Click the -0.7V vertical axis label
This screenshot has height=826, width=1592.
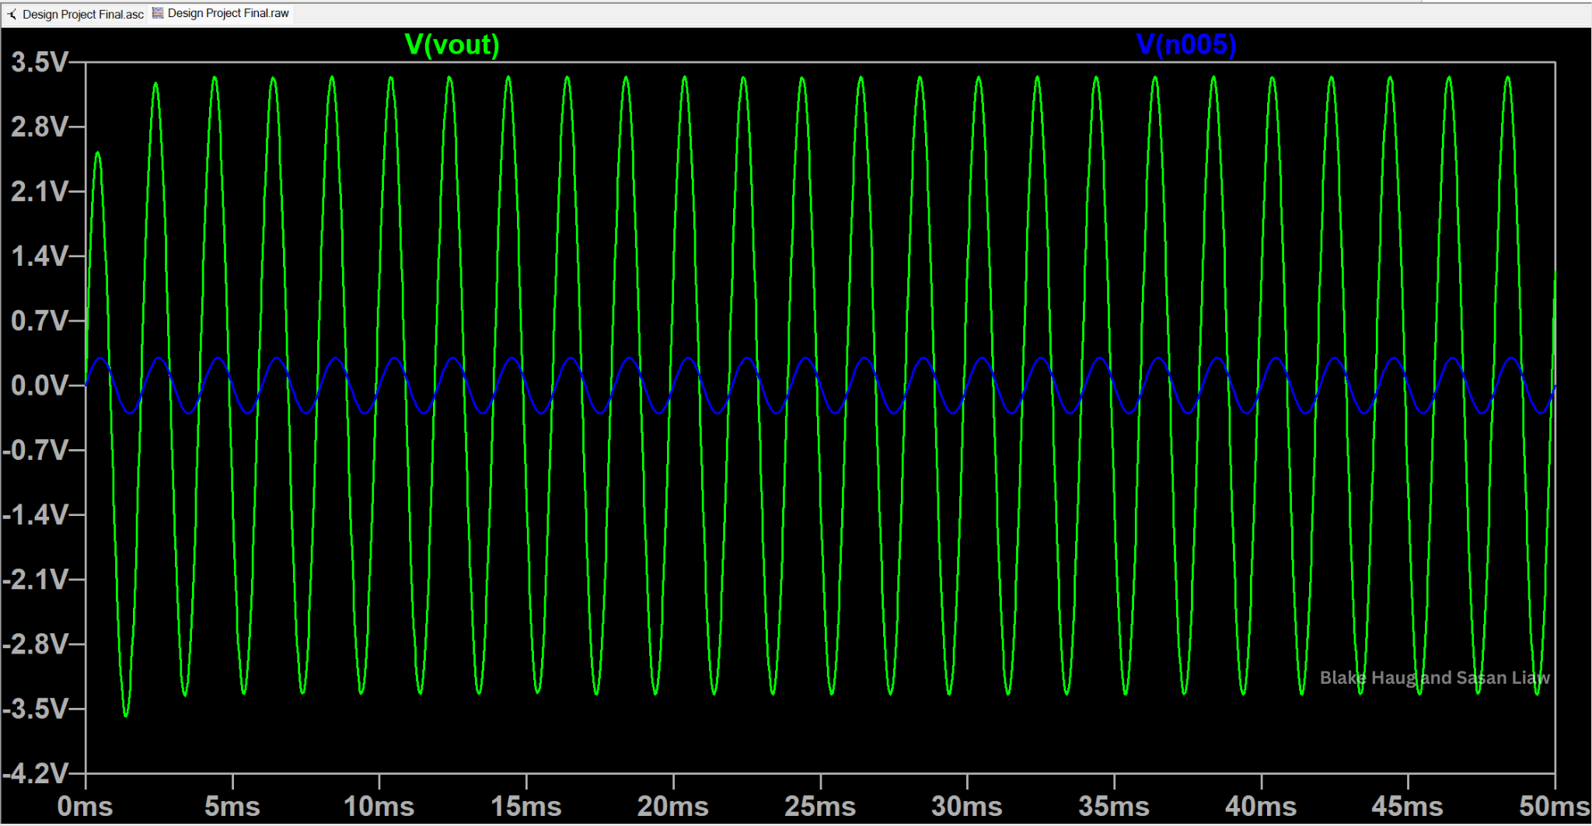(x=36, y=450)
